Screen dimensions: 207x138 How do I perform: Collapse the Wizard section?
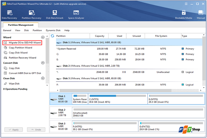point(43,37)
